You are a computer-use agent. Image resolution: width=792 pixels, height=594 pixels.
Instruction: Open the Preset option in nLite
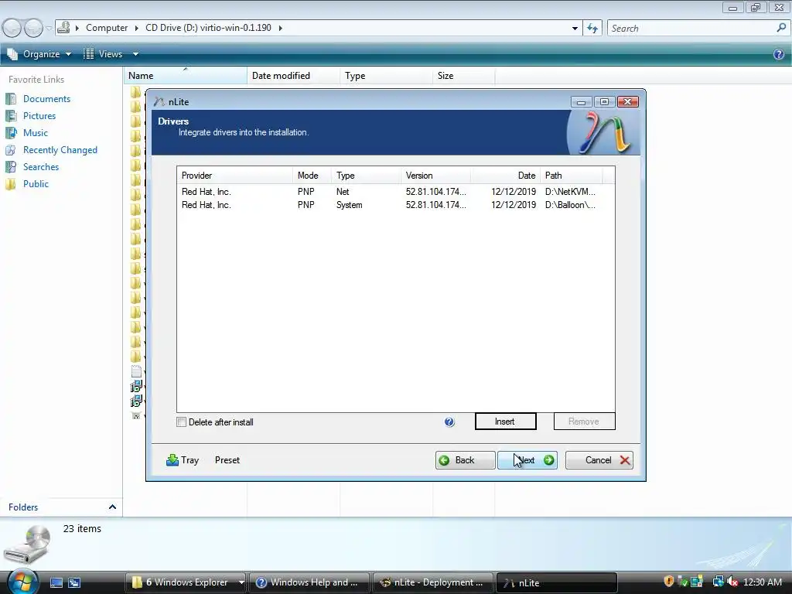227,460
